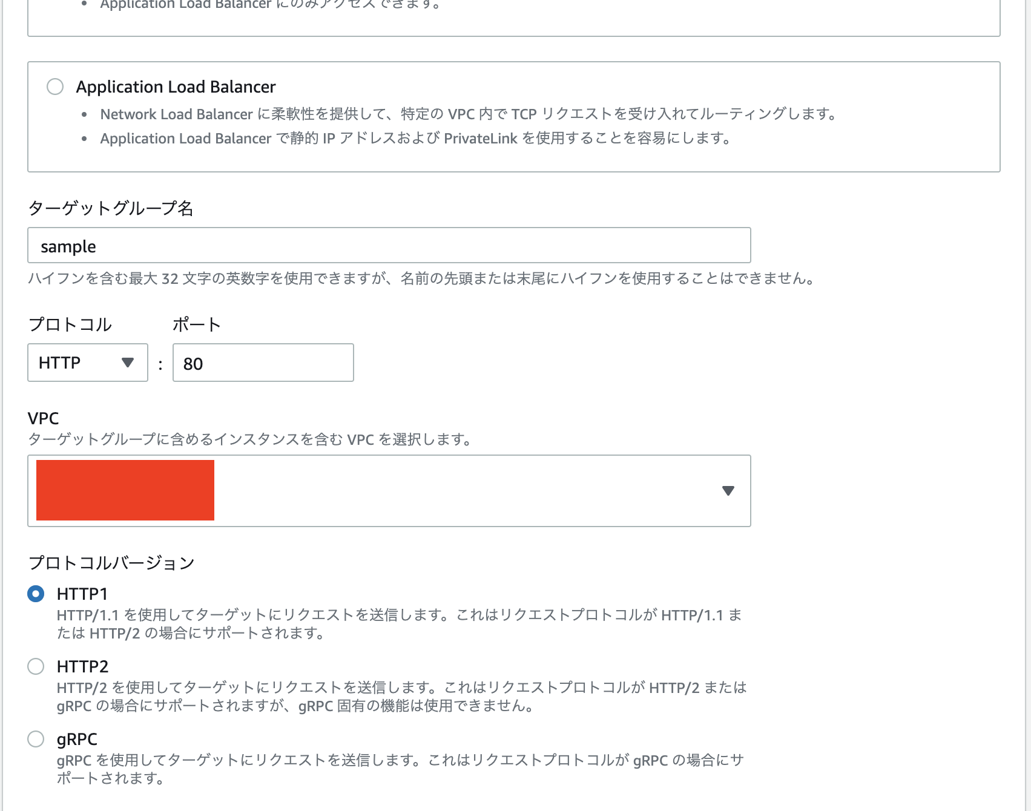Enable the gRPC protocol version option
Image resolution: width=1031 pixels, height=811 pixels.
click(37, 738)
